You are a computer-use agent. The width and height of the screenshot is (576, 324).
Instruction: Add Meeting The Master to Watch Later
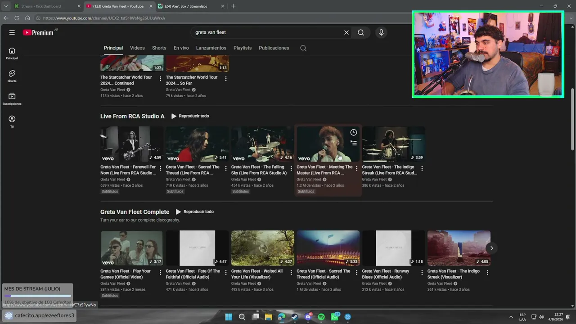354,132
